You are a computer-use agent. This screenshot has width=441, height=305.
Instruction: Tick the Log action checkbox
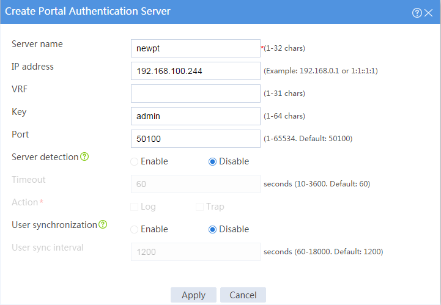[x=134, y=207]
